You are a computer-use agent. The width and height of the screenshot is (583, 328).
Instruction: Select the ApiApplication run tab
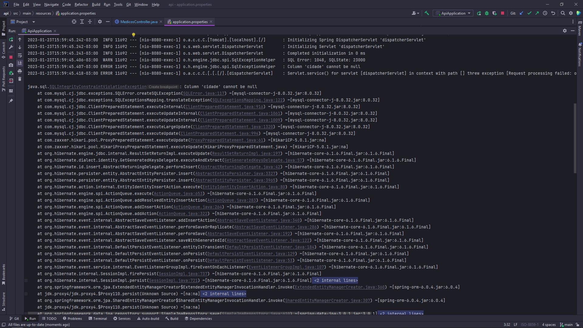[39, 31]
